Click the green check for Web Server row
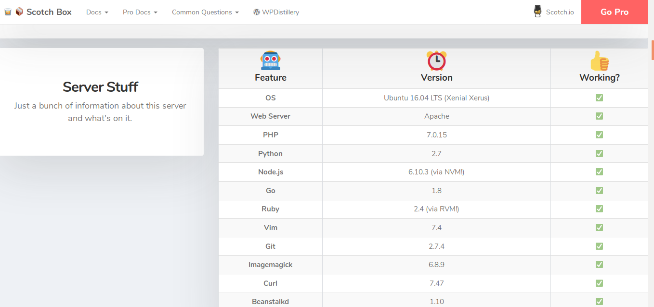Screen dimensions: 654x307 coord(599,116)
